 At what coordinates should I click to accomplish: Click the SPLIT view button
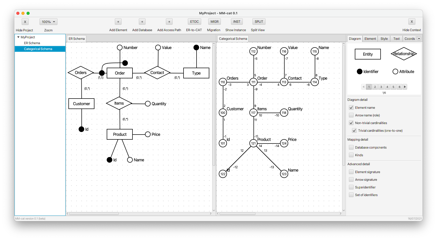(259, 22)
